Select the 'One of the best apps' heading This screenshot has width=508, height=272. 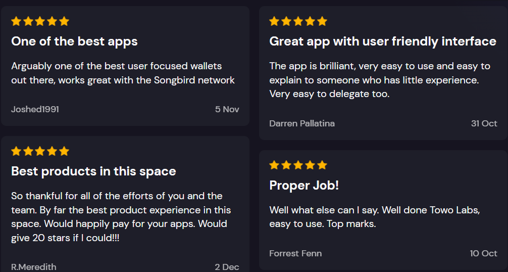tap(75, 41)
